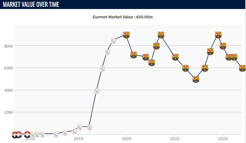Select the highest Ajax crest above 80M
The height and width of the screenshot is (143, 246).
(113, 41)
